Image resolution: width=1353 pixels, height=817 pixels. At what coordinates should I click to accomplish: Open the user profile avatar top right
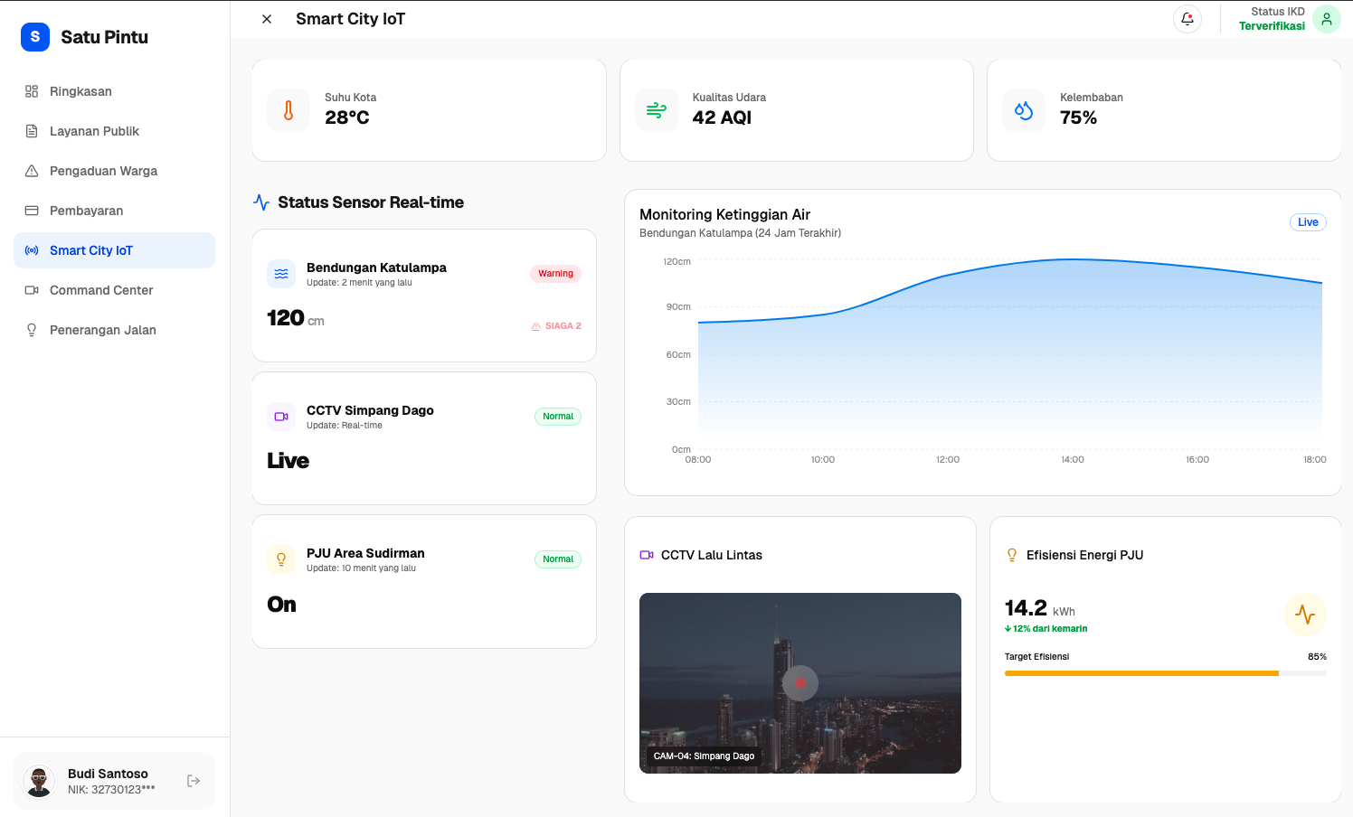click(1326, 18)
